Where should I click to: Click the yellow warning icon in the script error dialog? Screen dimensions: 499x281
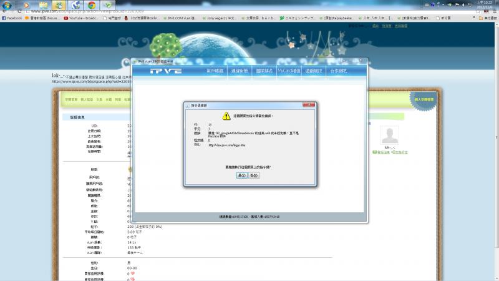click(226, 116)
